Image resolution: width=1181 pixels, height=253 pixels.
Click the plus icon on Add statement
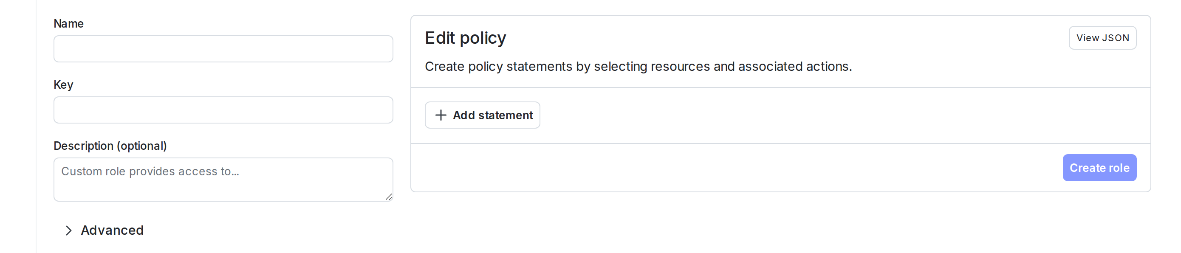click(x=440, y=115)
